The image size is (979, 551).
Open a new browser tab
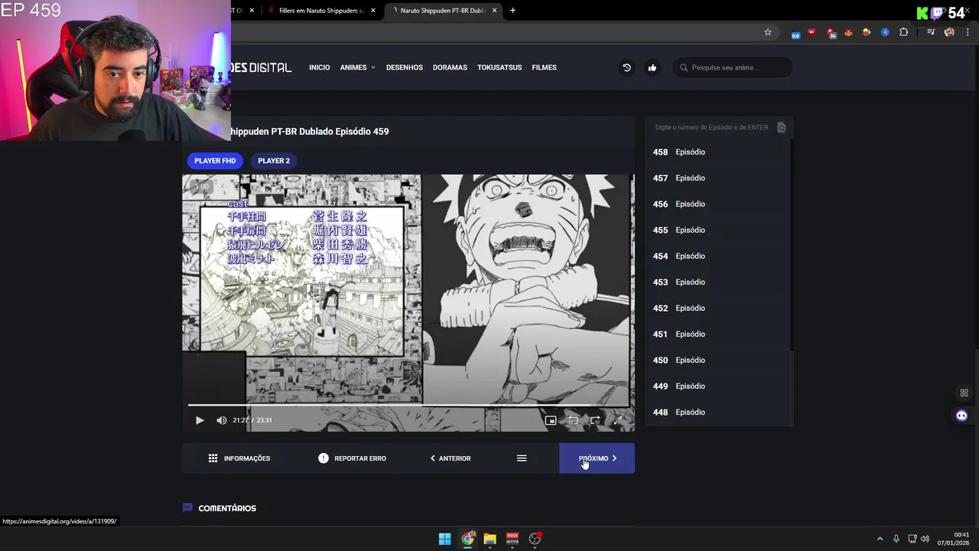(x=512, y=11)
